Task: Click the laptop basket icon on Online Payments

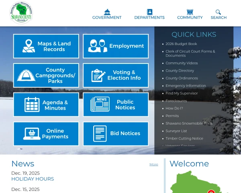Action: click(32, 133)
